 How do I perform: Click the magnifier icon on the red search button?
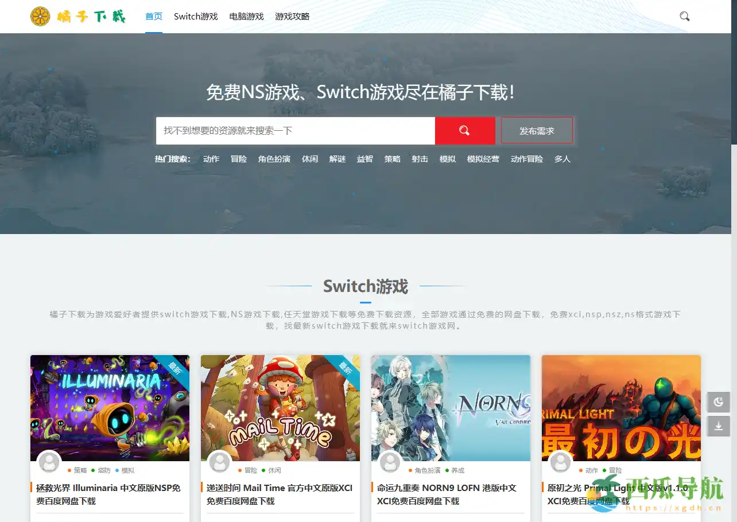tap(464, 130)
